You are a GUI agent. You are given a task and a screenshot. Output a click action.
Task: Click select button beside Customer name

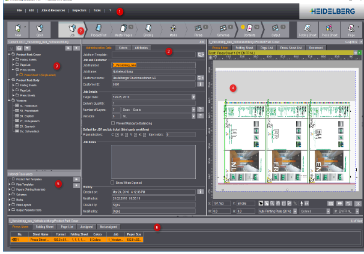[x=201, y=78]
